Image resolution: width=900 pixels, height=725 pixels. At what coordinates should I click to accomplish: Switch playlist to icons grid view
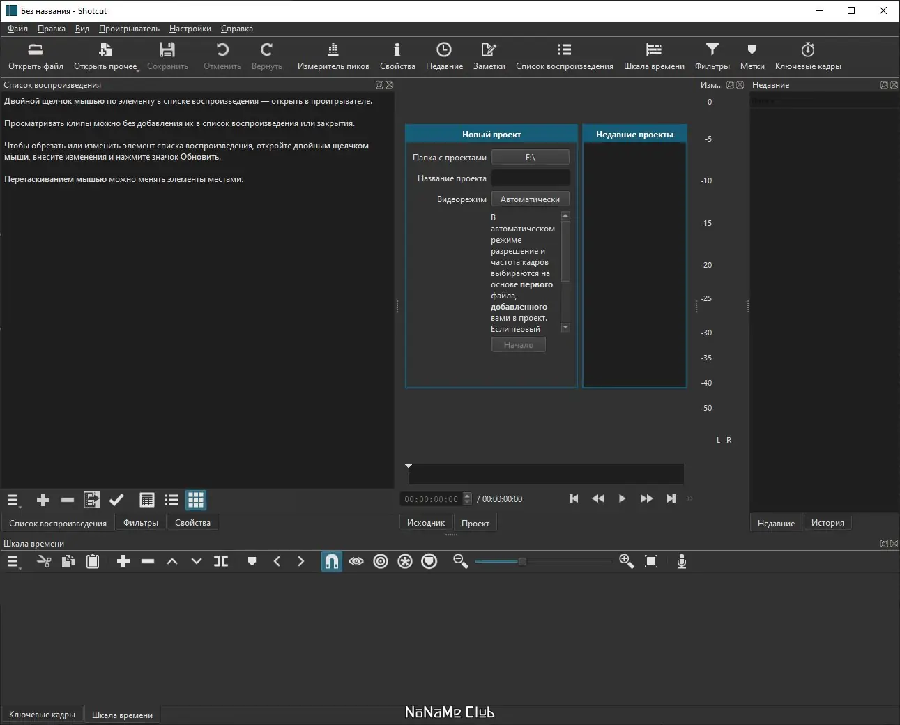[x=196, y=500]
